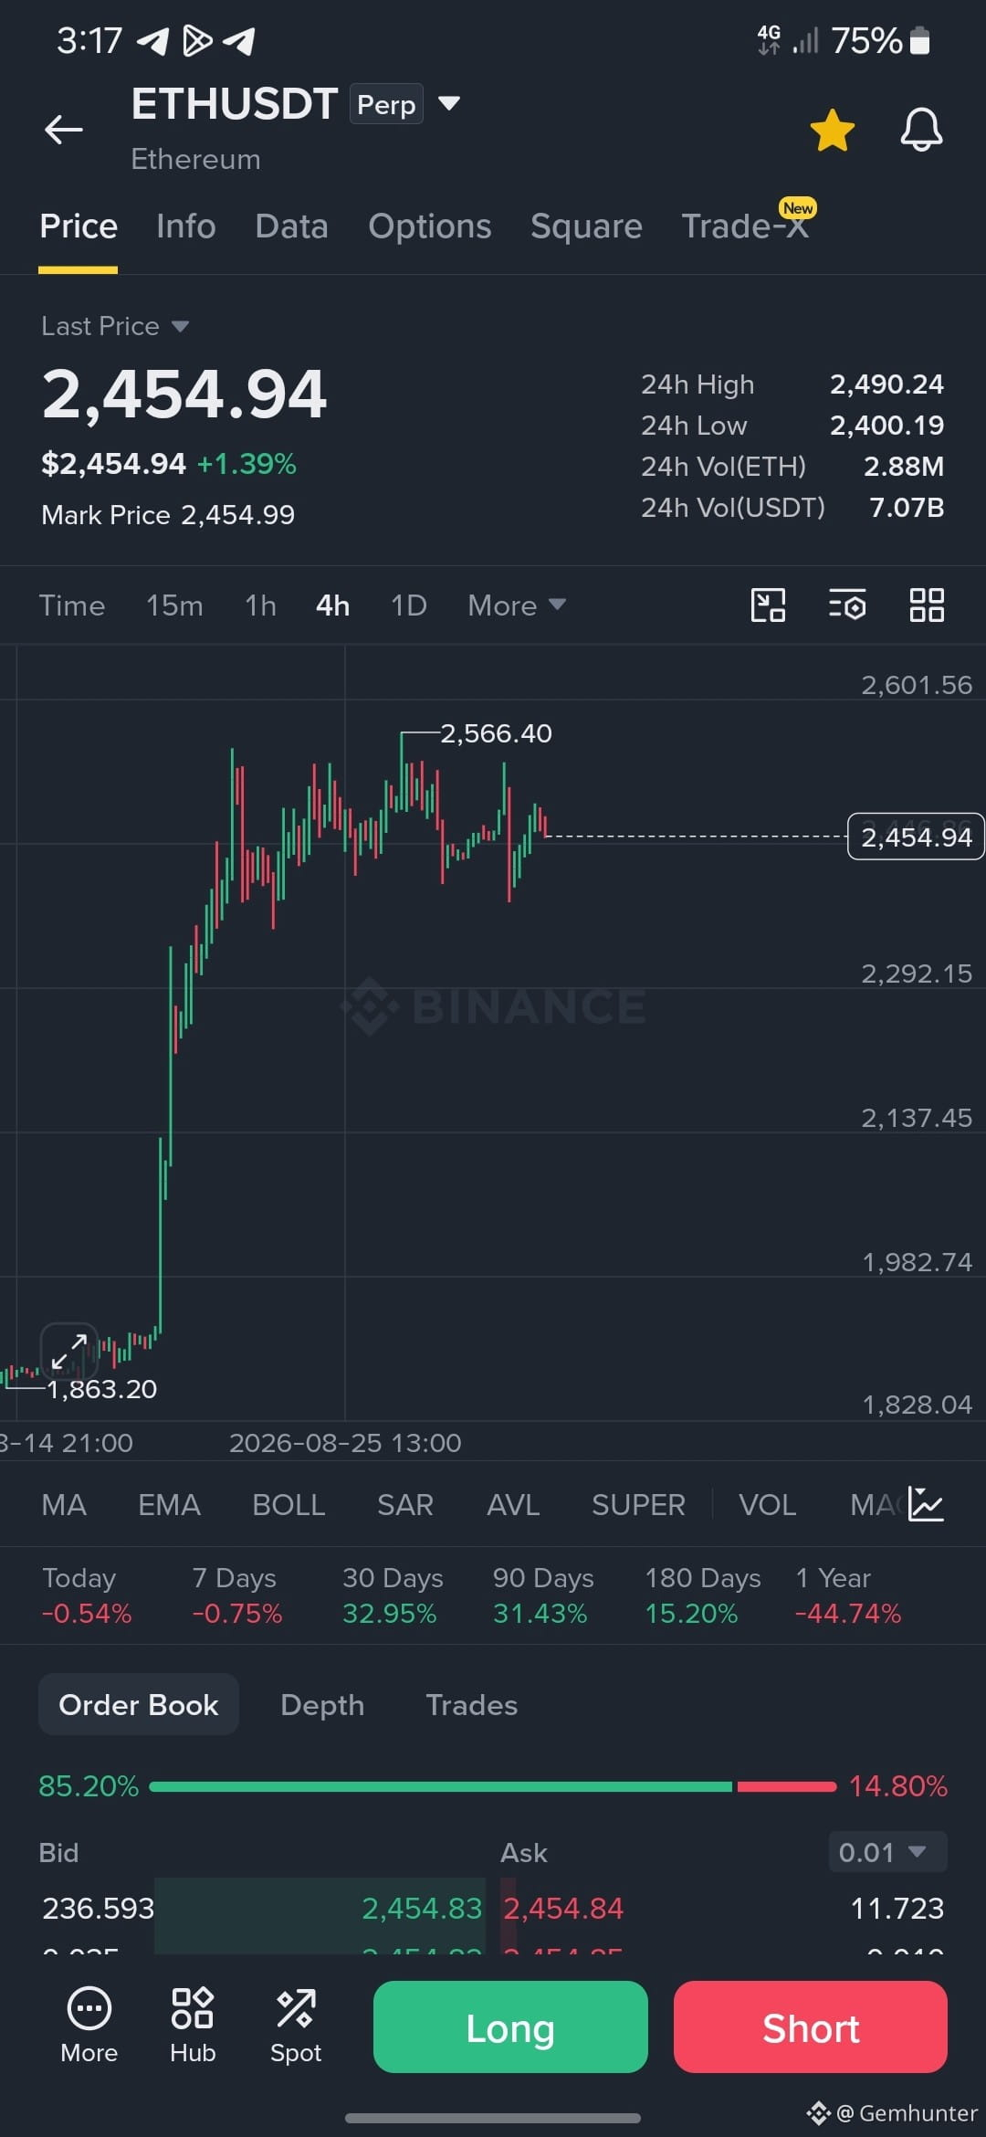Open order book 0.01 precision dropdown
This screenshot has width=986, height=2137.
click(887, 1852)
